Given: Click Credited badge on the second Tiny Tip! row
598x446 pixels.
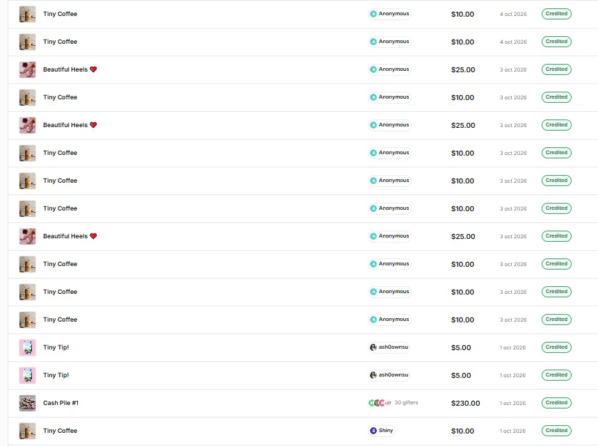Looking at the screenshot, I should [x=556, y=374].
